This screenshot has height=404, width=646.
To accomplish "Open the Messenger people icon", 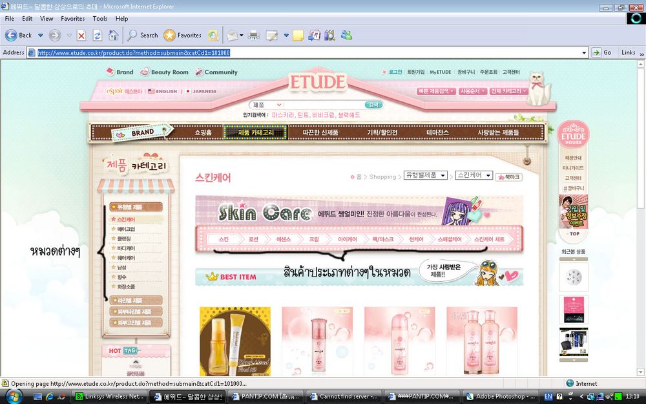I will (x=346, y=36).
